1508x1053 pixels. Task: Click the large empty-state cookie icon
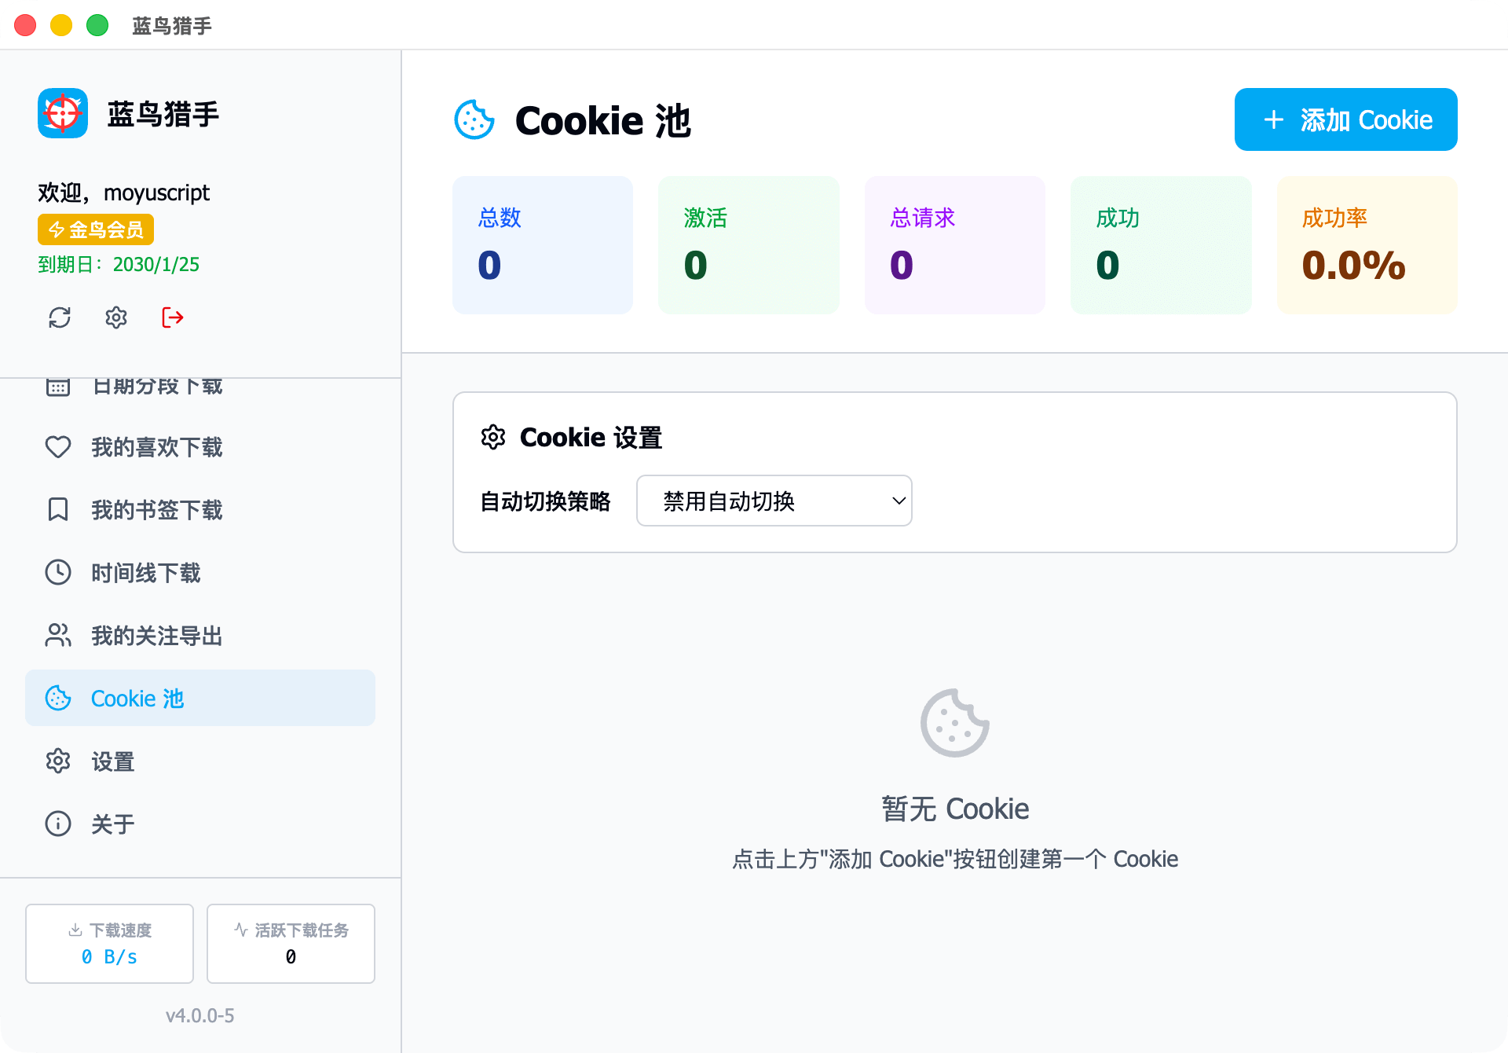[x=954, y=723]
